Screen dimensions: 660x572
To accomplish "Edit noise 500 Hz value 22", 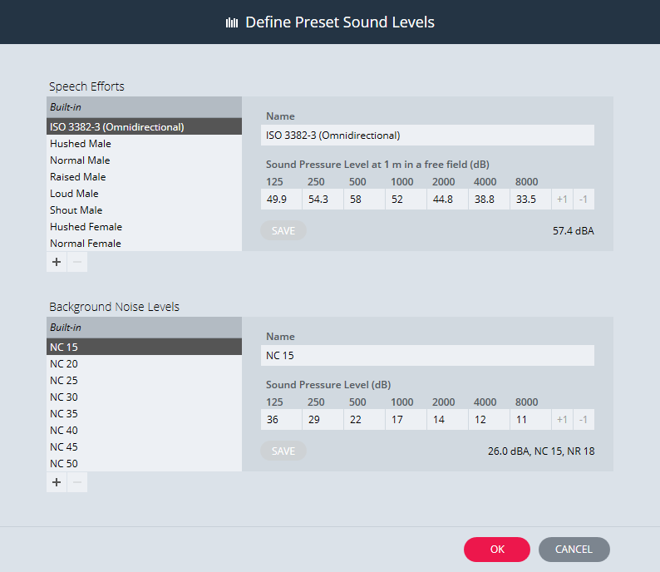I will pos(365,419).
